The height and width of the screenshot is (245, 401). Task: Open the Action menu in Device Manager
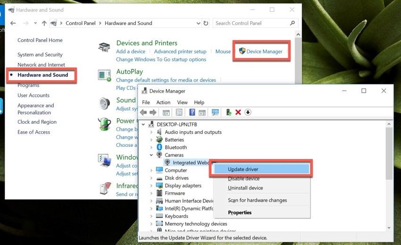pyautogui.click(x=163, y=102)
